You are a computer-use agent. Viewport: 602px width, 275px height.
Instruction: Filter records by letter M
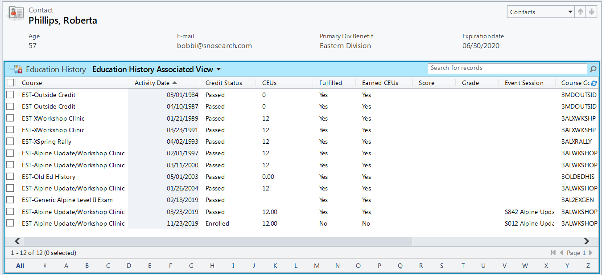click(317, 266)
